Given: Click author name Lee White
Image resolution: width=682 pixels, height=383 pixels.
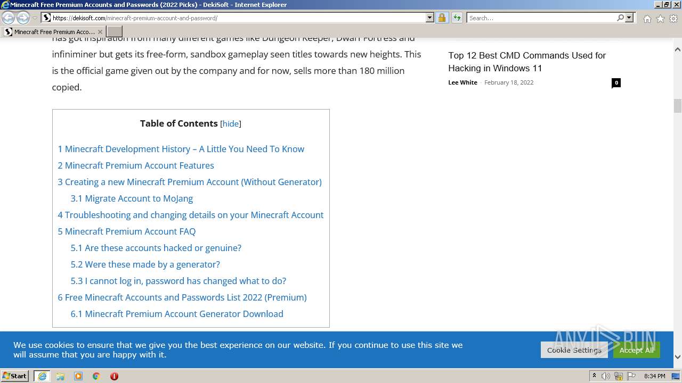Looking at the screenshot, I should click(x=462, y=82).
